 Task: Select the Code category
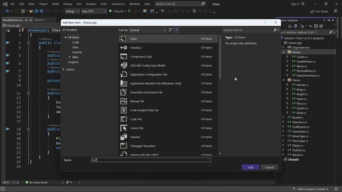click(x=75, y=42)
